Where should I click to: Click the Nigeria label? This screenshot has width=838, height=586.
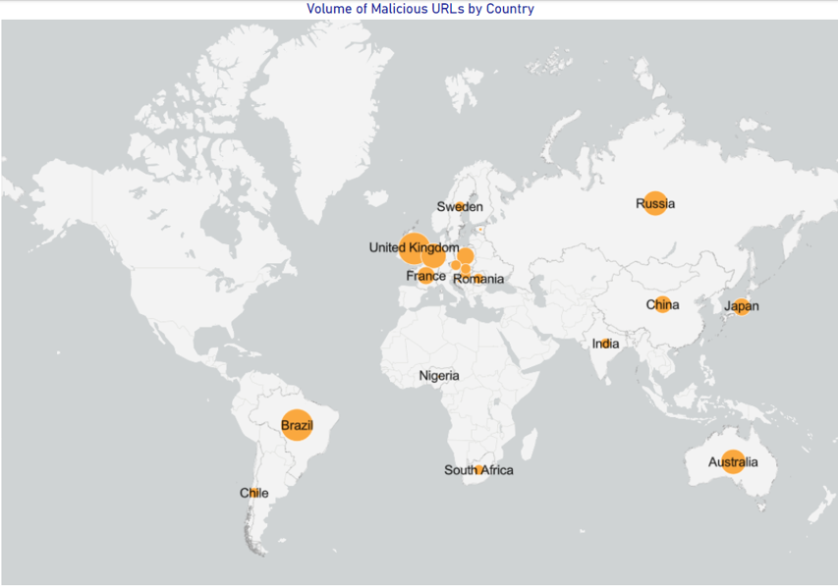(439, 376)
